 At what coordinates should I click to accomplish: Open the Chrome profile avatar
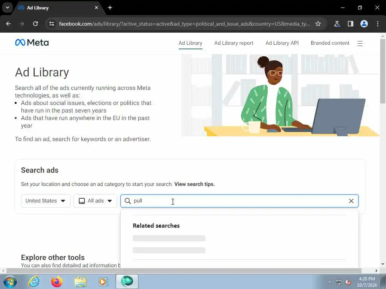(x=364, y=24)
